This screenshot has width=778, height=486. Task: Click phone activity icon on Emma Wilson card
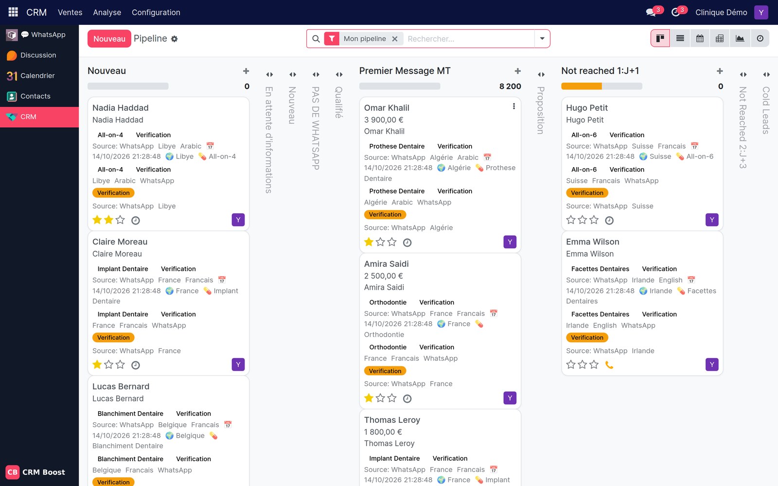click(x=609, y=364)
